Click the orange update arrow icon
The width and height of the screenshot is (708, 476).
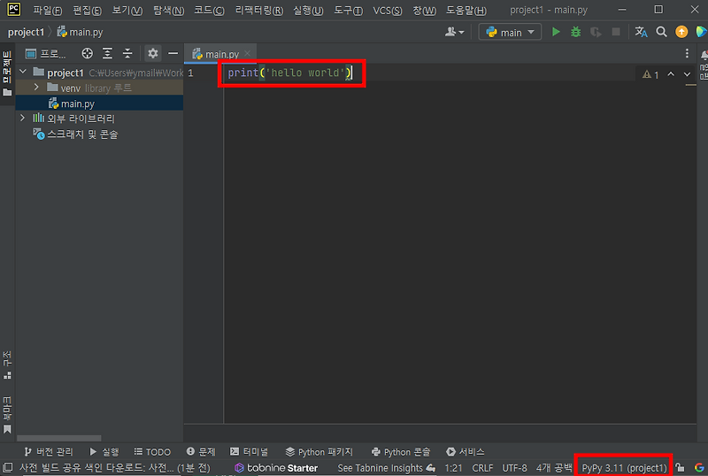pyautogui.click(x=681, y=32)
